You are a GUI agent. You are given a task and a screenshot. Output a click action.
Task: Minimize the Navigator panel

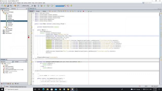(26, 60)
